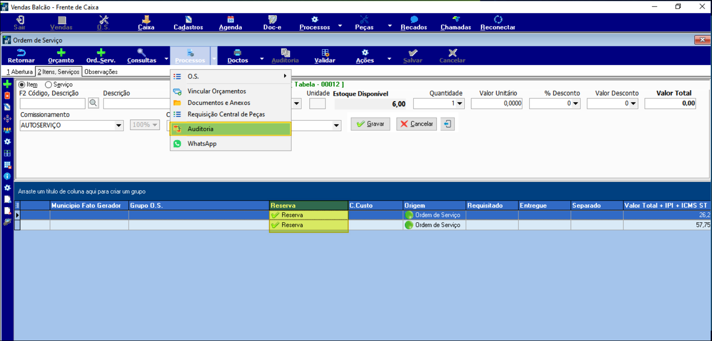Click the blue info icon in left sidebar
This screenshot has height=341, width=712.
tap(7, 176)
